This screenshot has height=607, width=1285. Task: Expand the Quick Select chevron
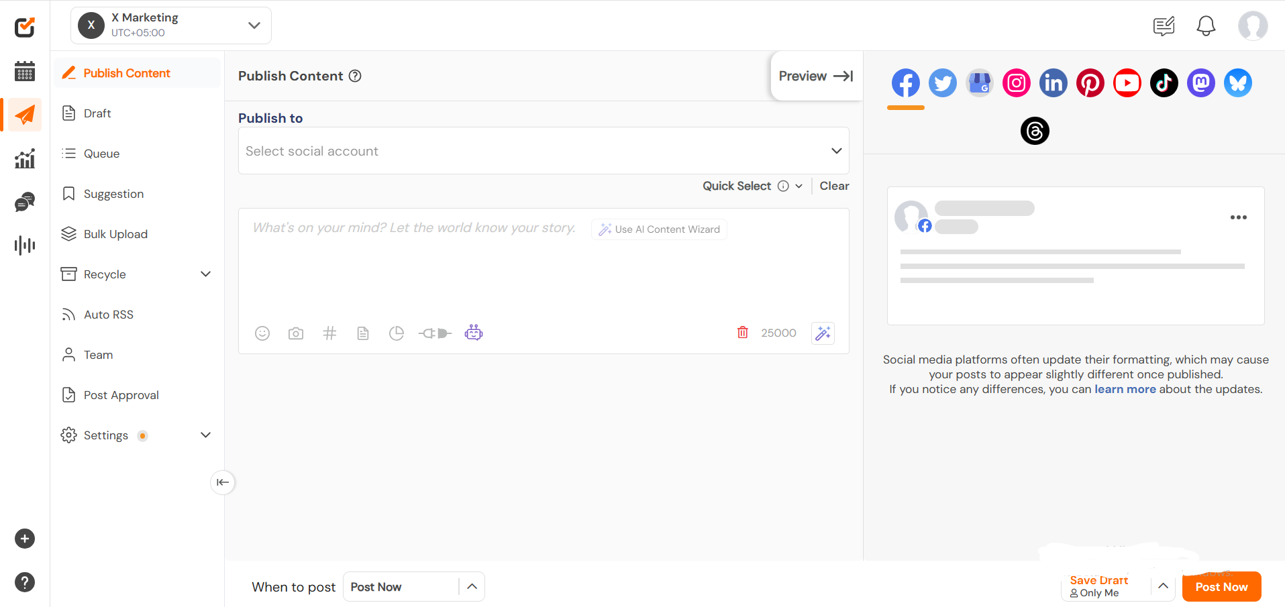799,186
